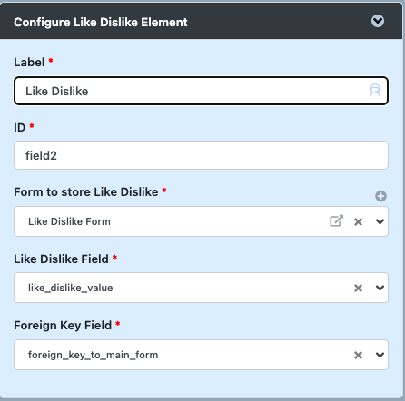
Task: Clear the like_dislike_value selection
Action: (x=358, y=288)
